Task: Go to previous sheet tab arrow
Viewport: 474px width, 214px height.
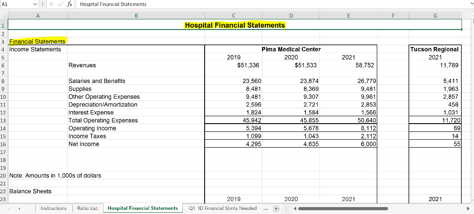Action: [x=10, y=208]
